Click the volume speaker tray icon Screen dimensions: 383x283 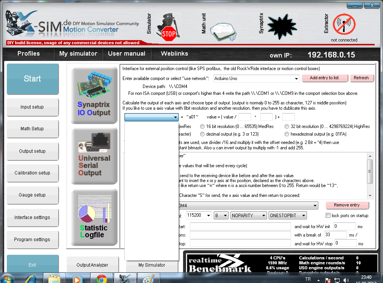coord(346,280)
